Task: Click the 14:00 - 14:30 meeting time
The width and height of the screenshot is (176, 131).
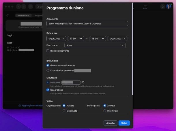Action: click(13, 47)
